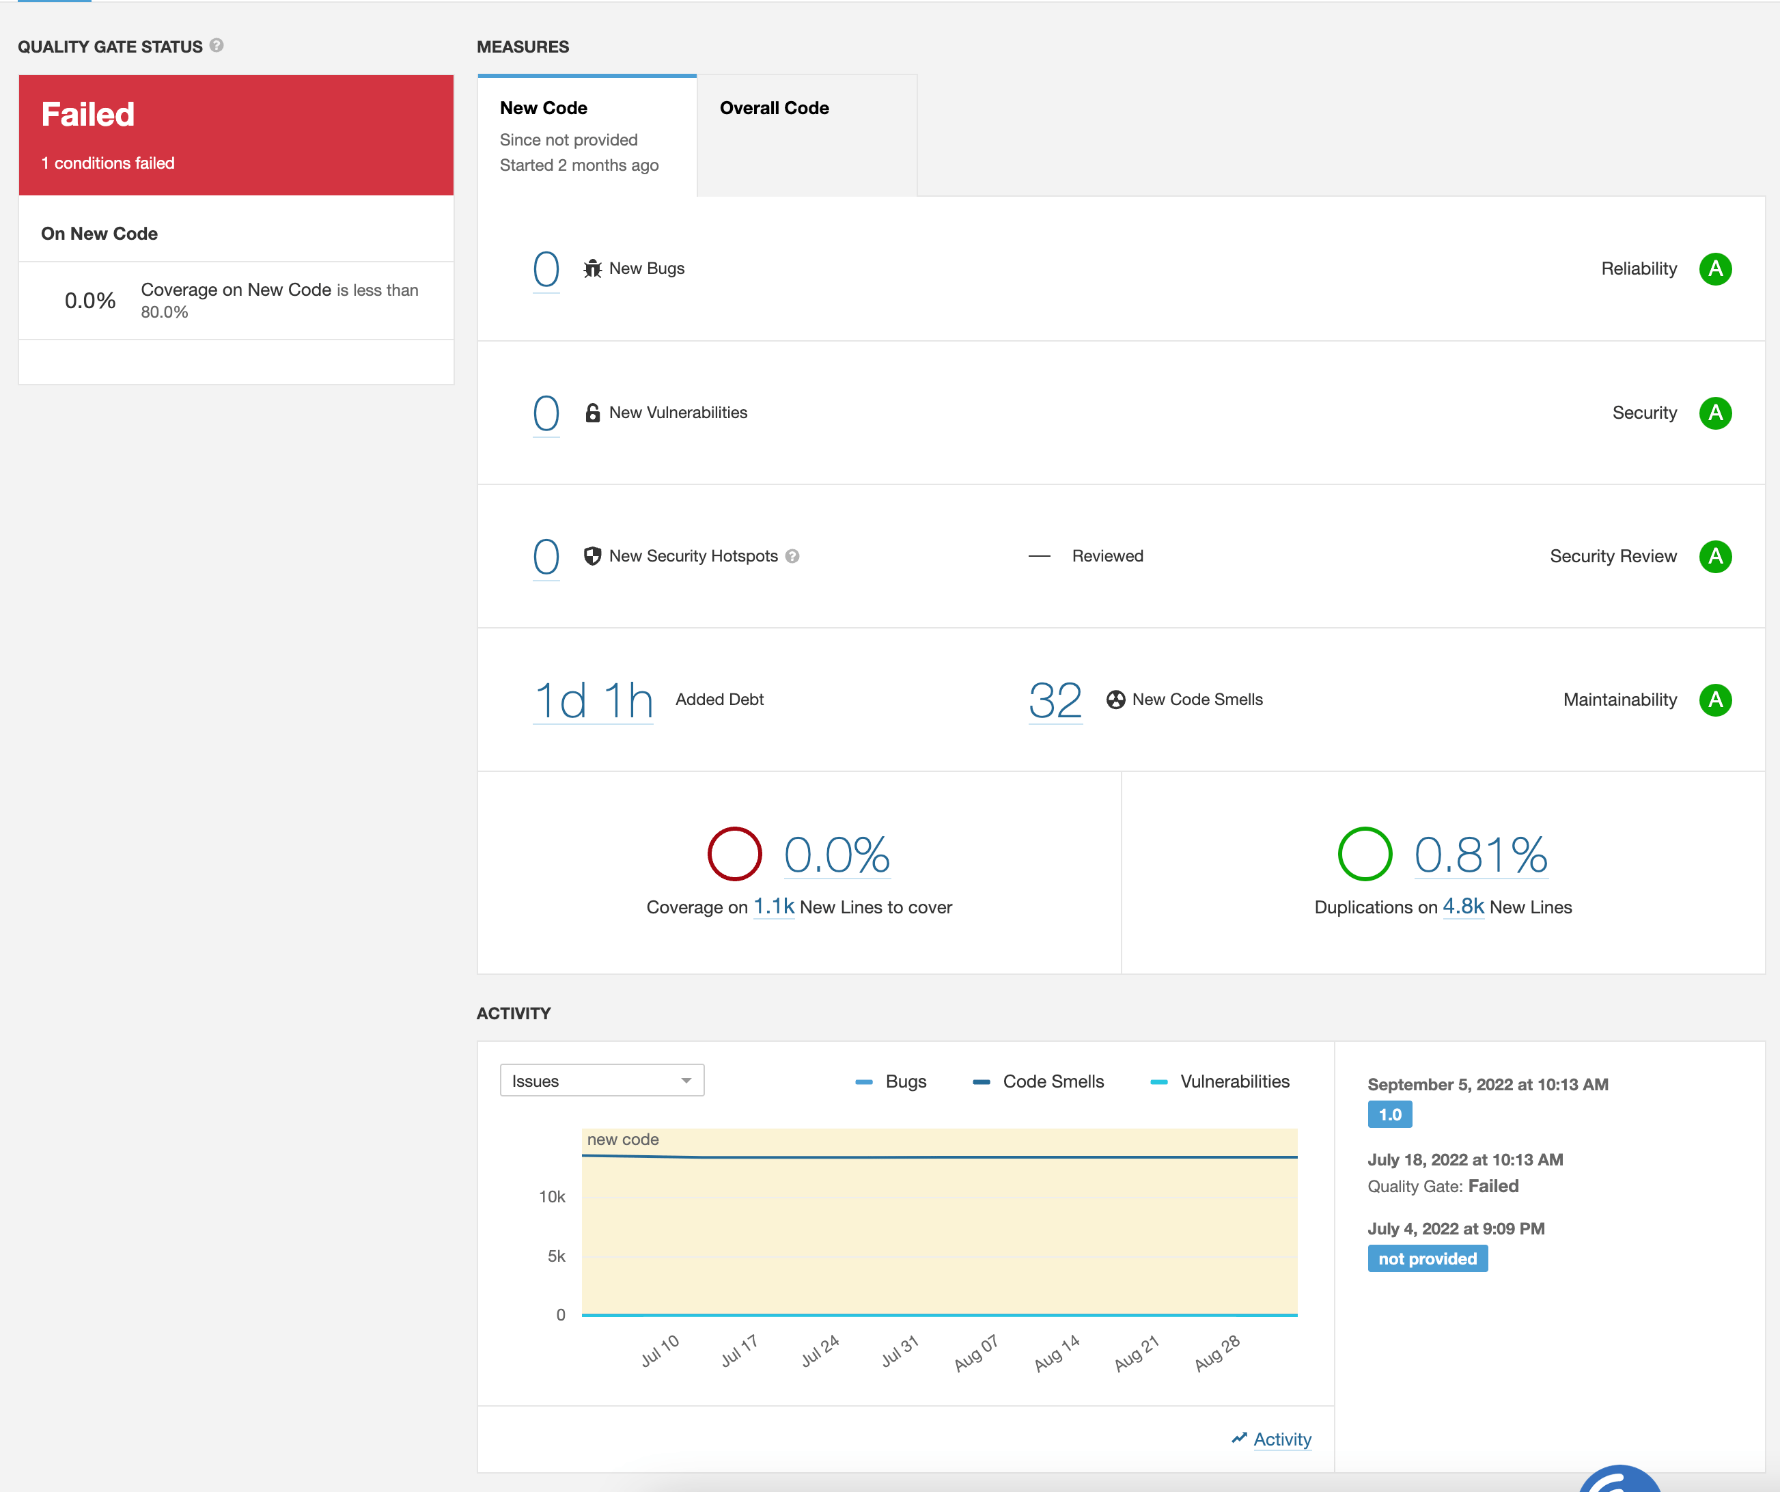Viewport: 1780px width, 1492px height.
Task: Click the 1.0 version badge
Action: click(x=1389, y=1114)
